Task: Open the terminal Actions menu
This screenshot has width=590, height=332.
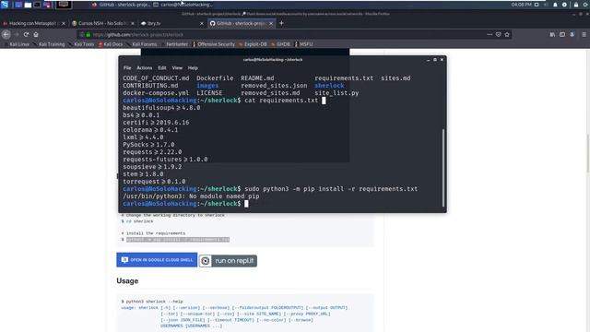Action: tap(145, 67)
